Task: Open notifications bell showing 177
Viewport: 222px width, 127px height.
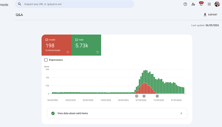Action: pos(201,4)
